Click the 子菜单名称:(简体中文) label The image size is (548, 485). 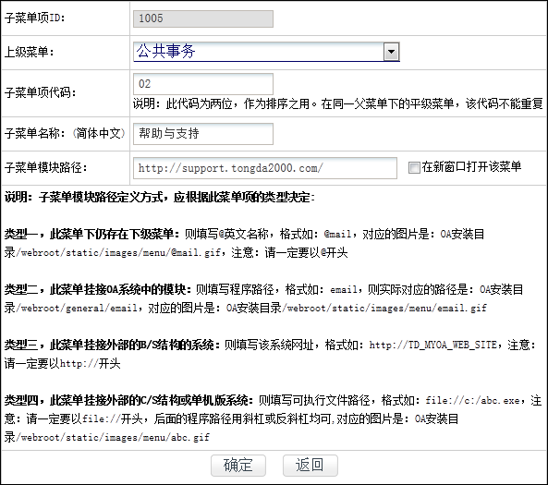(65, 133)
